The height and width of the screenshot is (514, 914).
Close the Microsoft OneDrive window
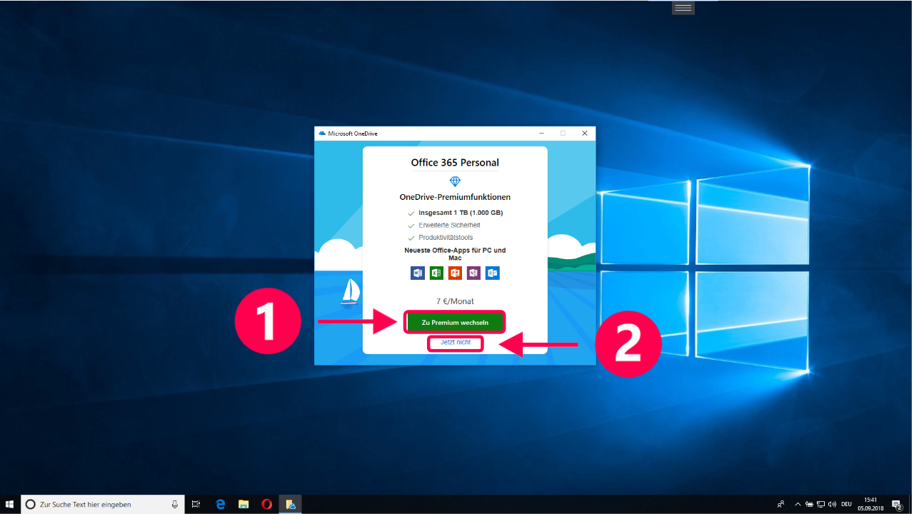(x=585, y=133)
